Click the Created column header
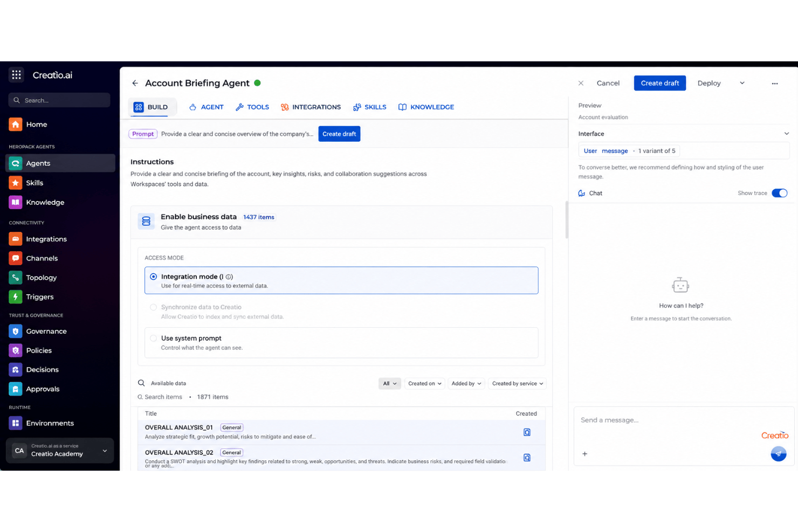Viewport: 798px width, 532px height. coord(526,413)
